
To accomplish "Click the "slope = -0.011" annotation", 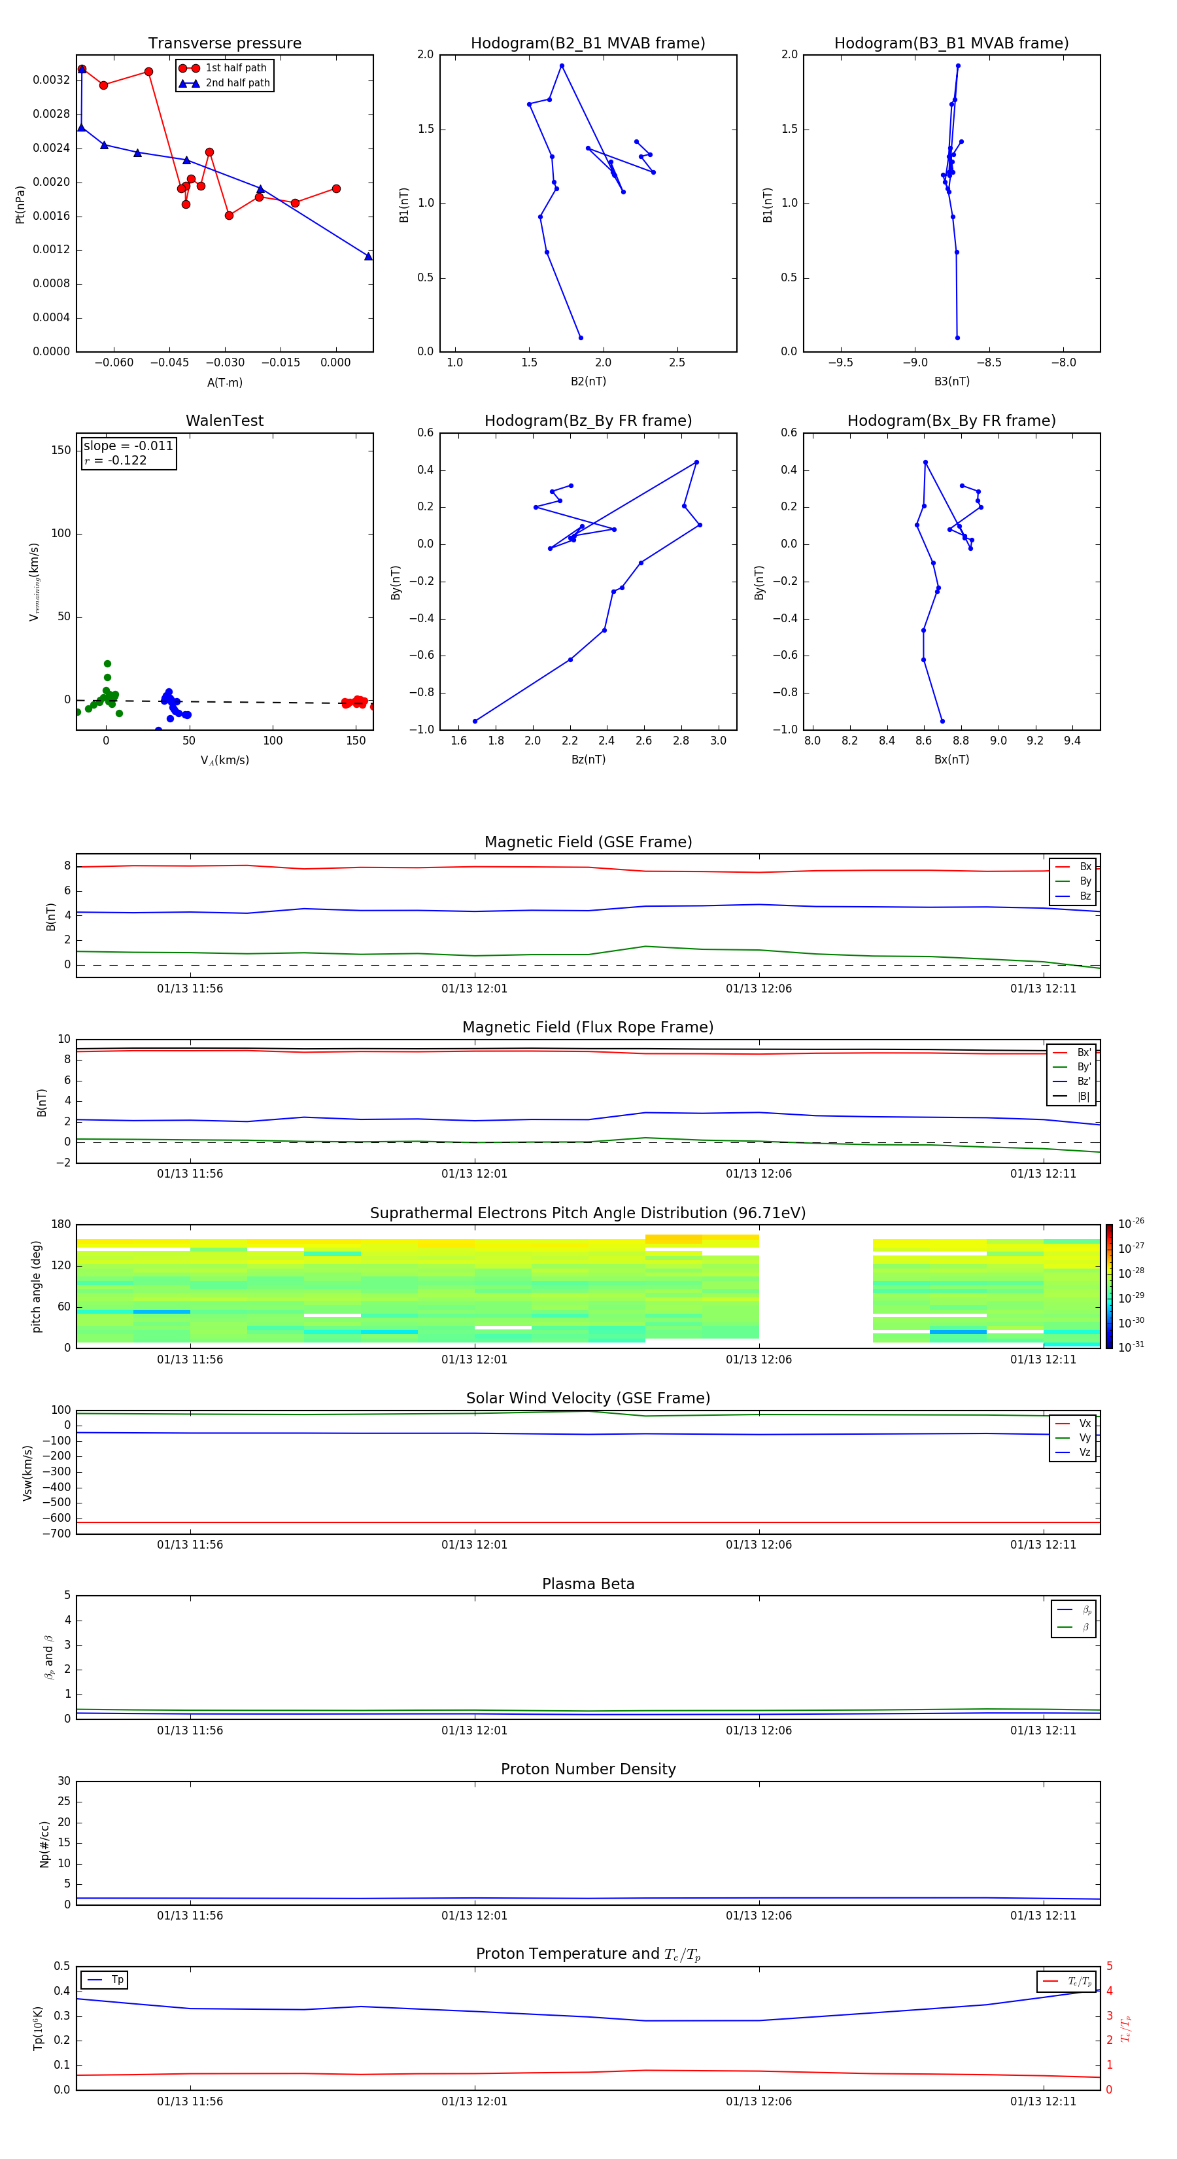I will tap(128, 446).
